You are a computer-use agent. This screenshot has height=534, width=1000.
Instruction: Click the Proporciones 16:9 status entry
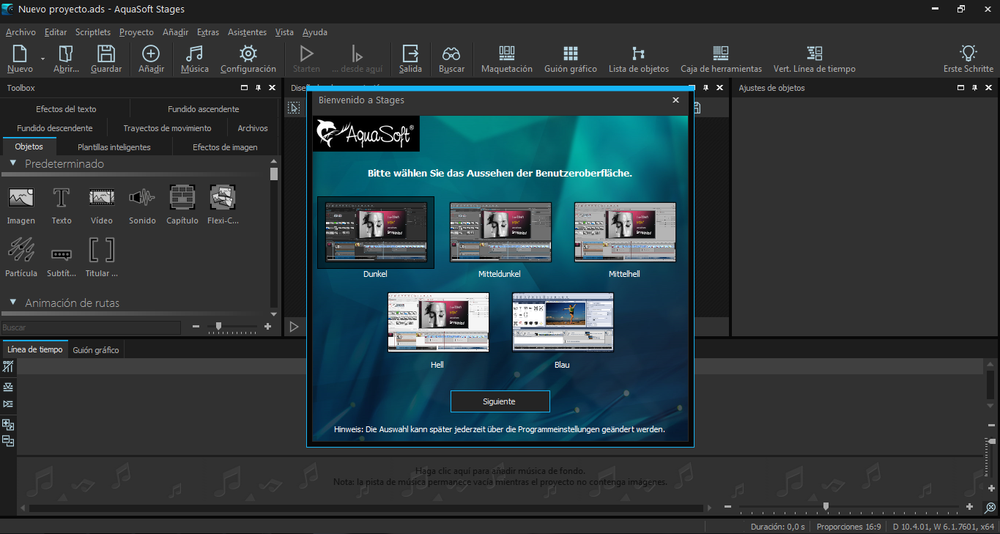pyautogui.click(x=848, y=527)
